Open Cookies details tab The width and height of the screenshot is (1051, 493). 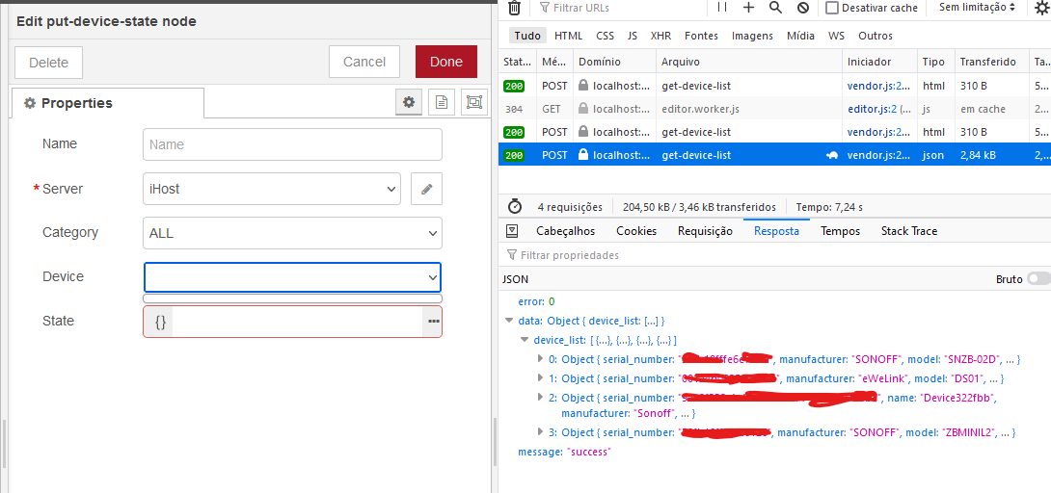636,231
